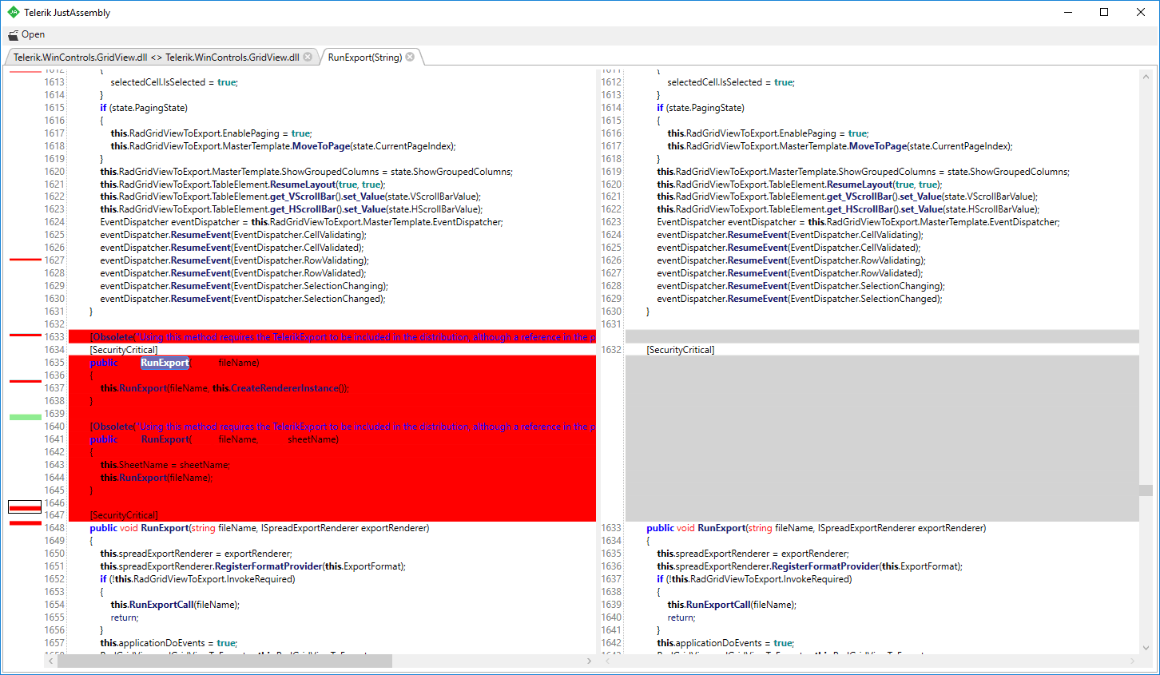Switch to the Telerik.WinControls.GridView.dll comparison tab
The width and height of the screenshot is (1160, 675).
click(157, 57)
